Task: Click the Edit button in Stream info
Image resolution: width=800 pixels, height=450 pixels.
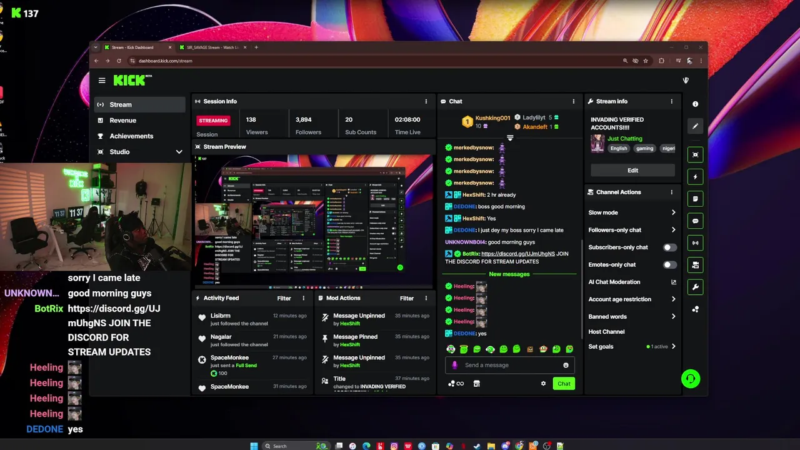Action: (632, 170)
